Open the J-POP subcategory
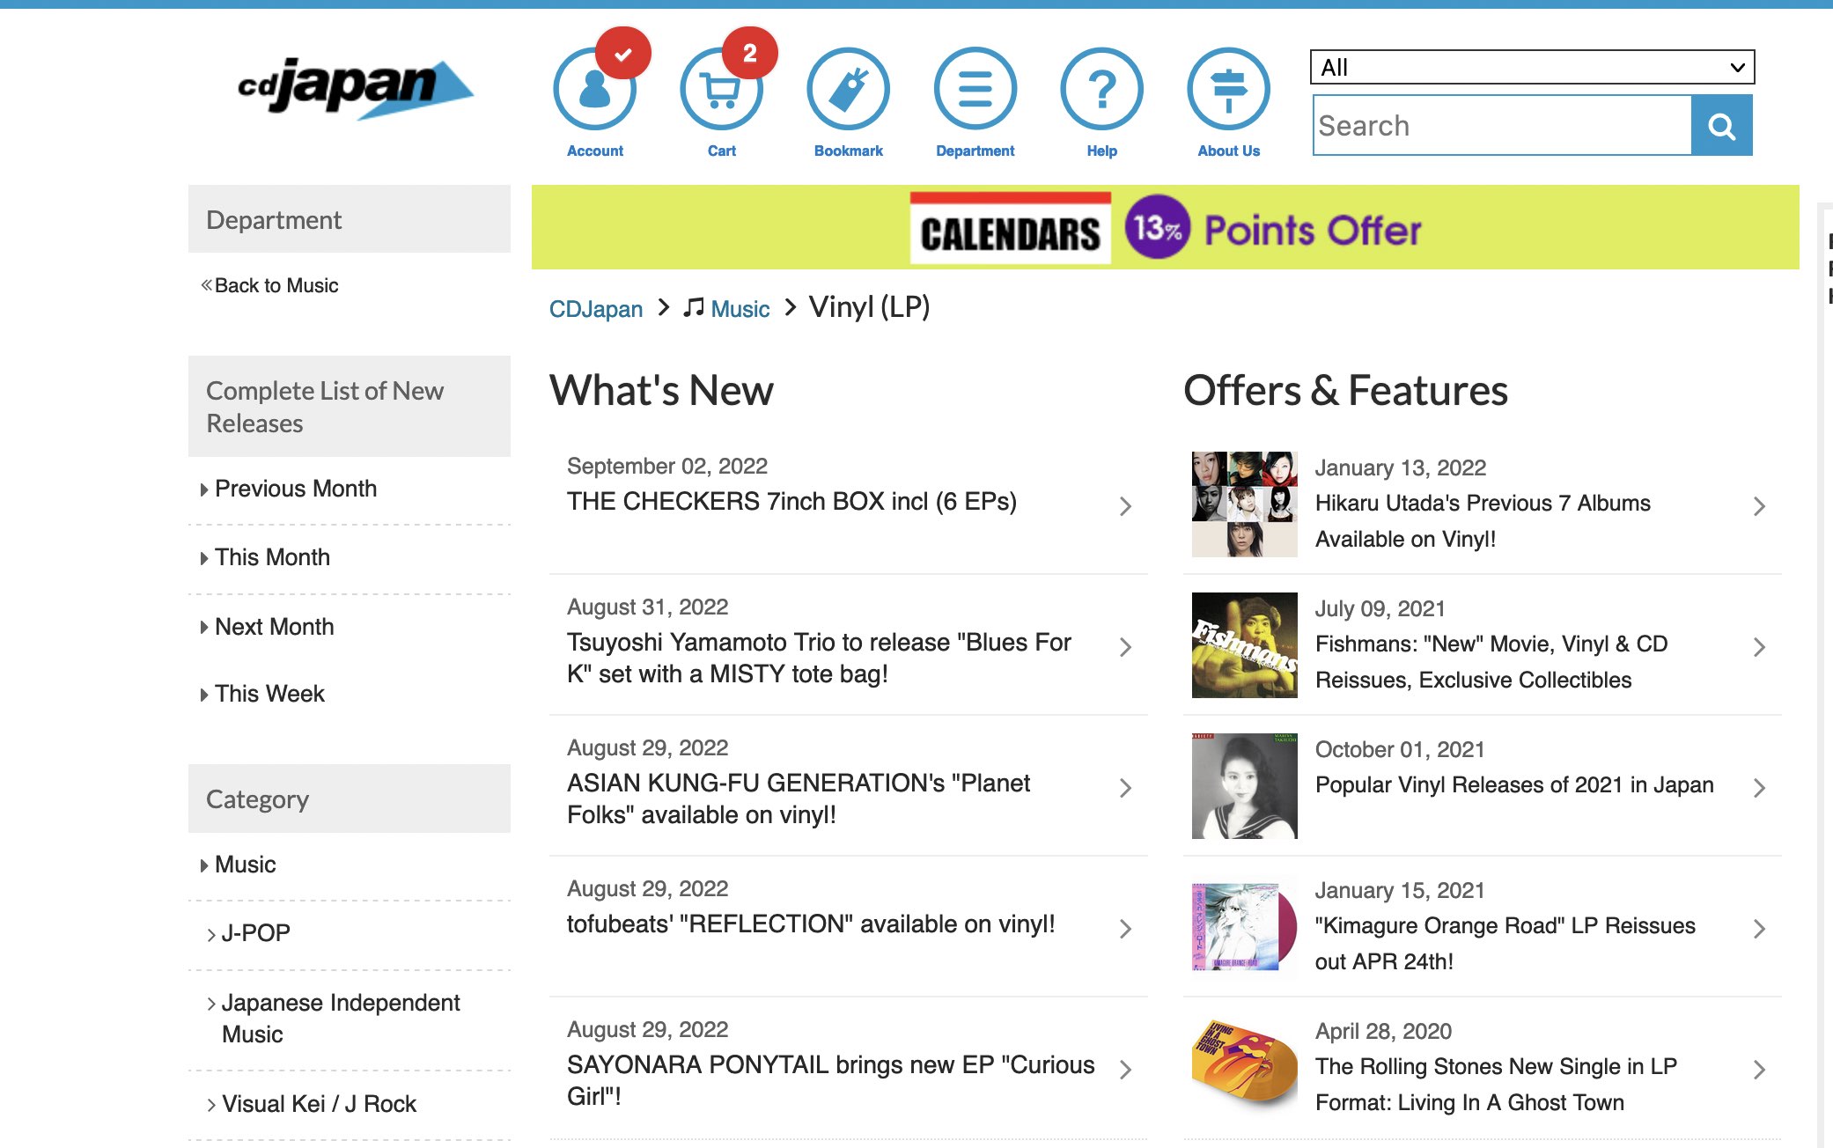This screenshot has width=1833, height=1148. 255,933
